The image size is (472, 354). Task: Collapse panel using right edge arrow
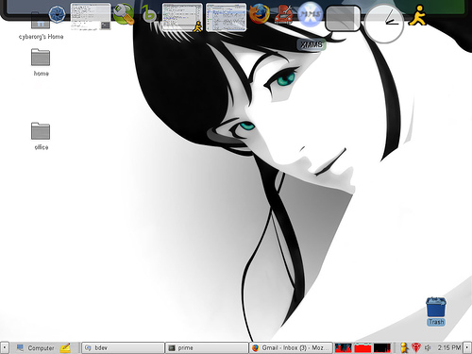click(x=467, y=347)
